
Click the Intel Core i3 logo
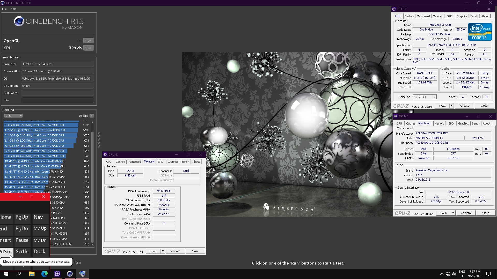point(480,32)
